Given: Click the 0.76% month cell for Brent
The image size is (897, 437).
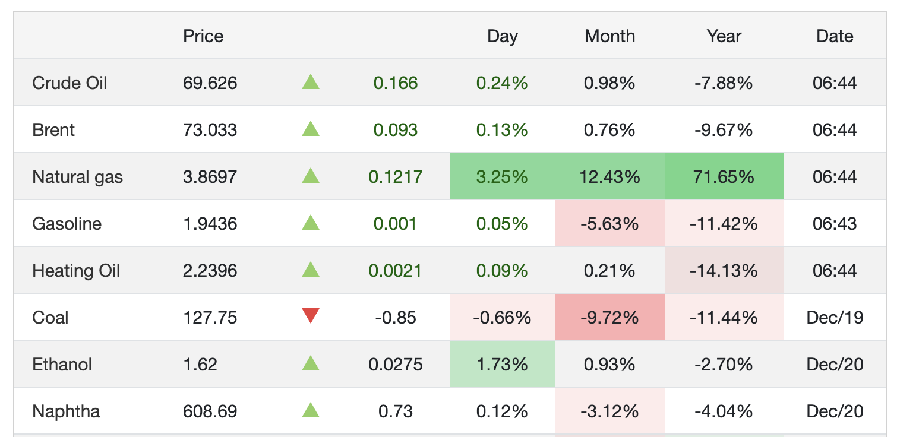Looking at the screenshot, I should 610,129.
